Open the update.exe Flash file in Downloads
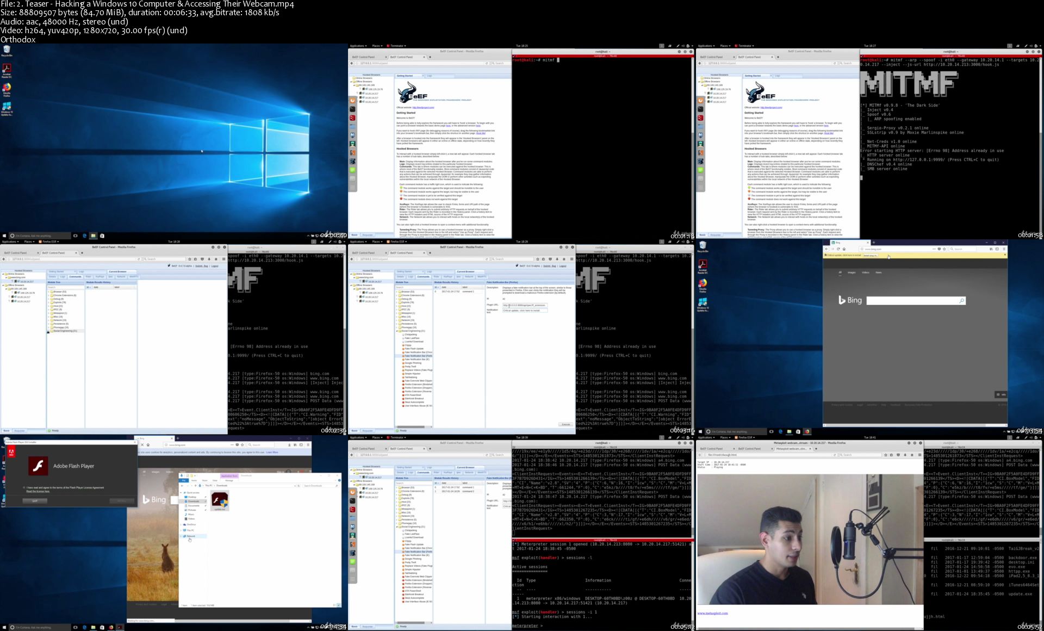Screen dimensions: 1044x631 (220, 500)
